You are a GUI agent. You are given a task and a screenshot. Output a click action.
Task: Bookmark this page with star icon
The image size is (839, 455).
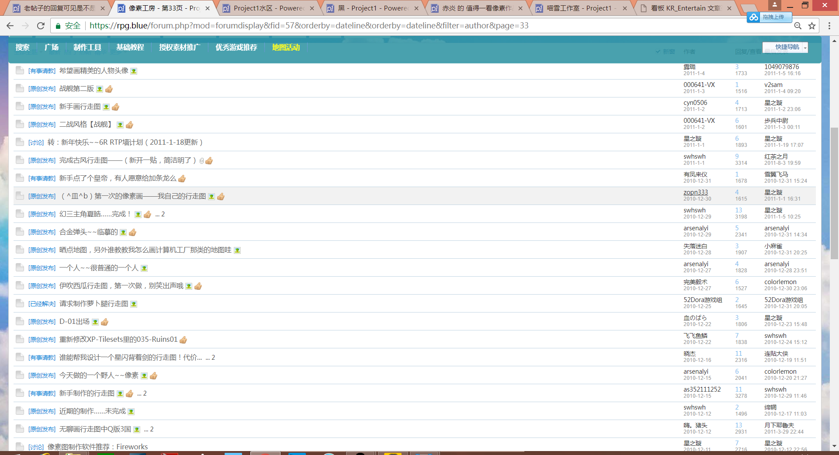(x=812, y=26)
